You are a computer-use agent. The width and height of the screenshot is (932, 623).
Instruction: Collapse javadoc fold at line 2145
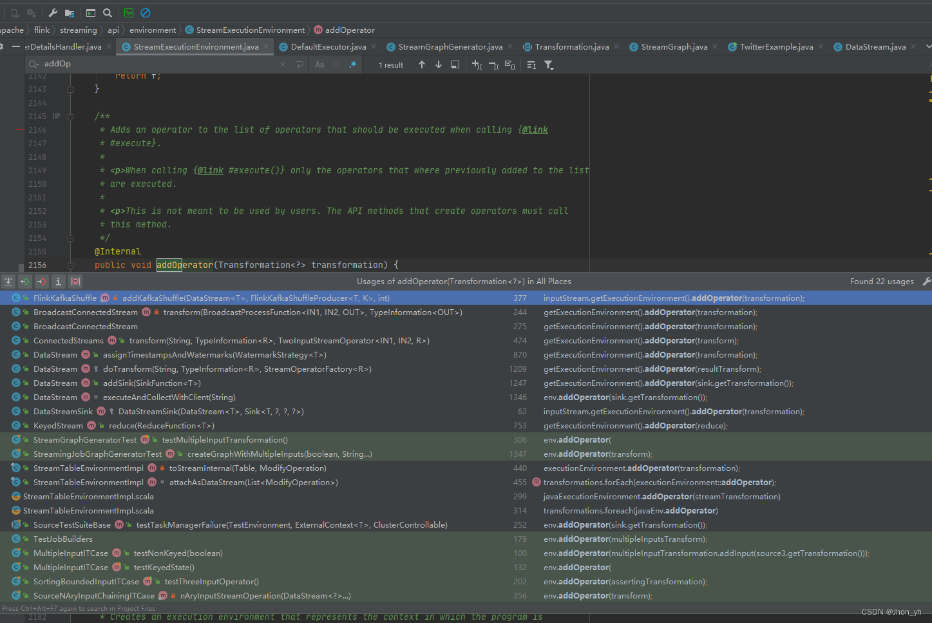[x=70, y=117]
